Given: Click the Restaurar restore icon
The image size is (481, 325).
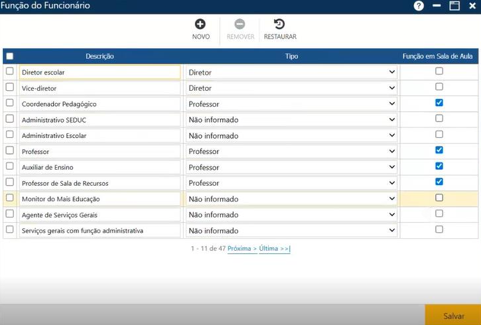Looking at the screenshot, I should pos(279,25).
